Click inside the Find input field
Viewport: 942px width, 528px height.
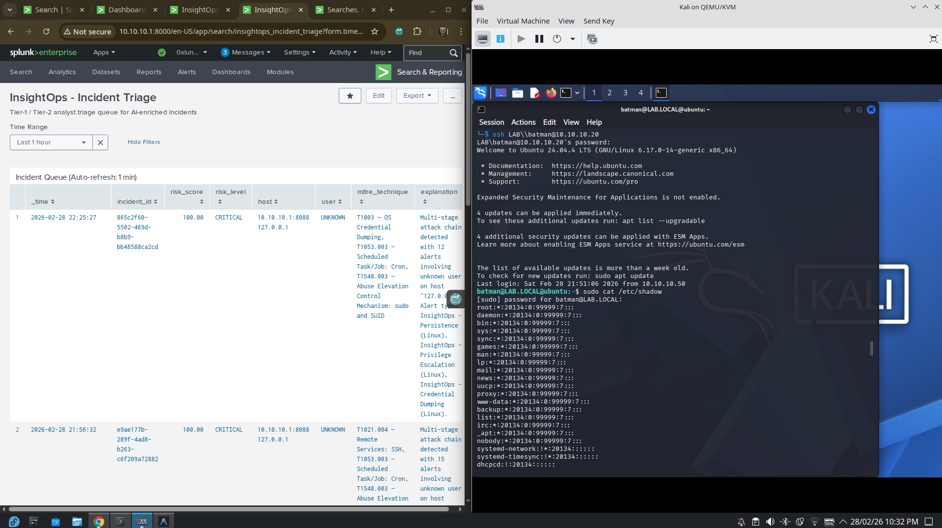[x=426, y=53]
